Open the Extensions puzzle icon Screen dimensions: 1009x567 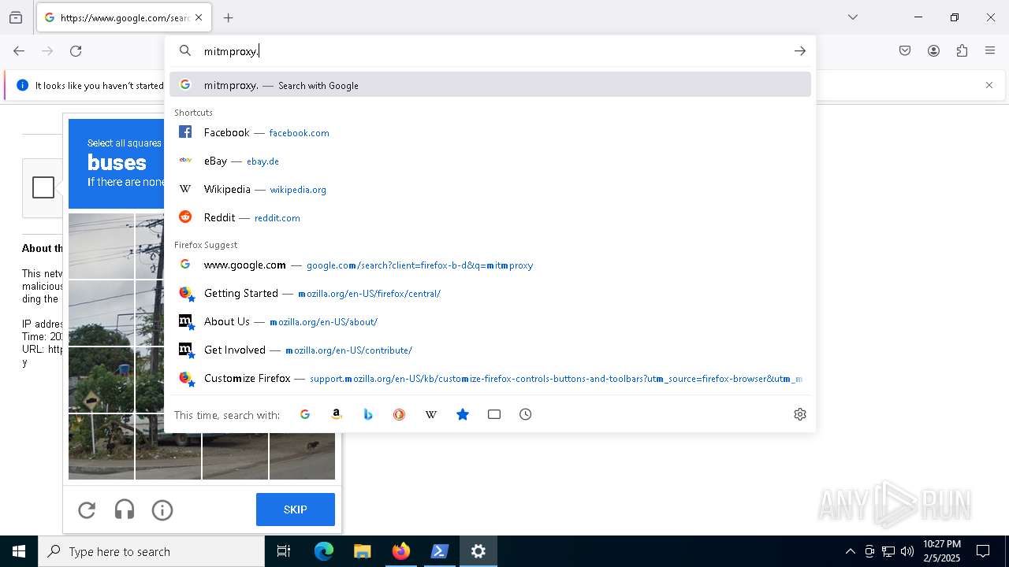962,51
